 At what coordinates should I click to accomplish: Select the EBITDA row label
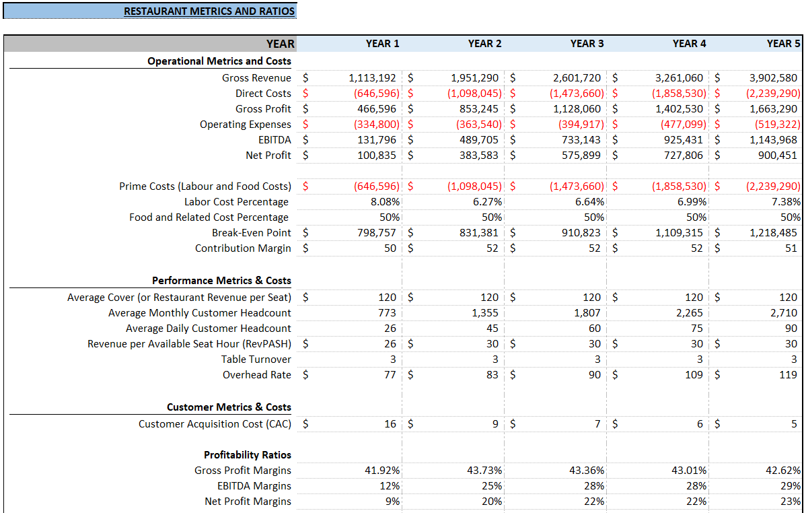point(275,139)
